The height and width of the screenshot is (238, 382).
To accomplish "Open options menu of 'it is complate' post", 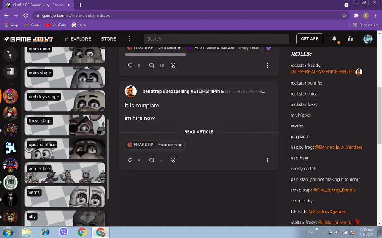I will coord(267,160).
